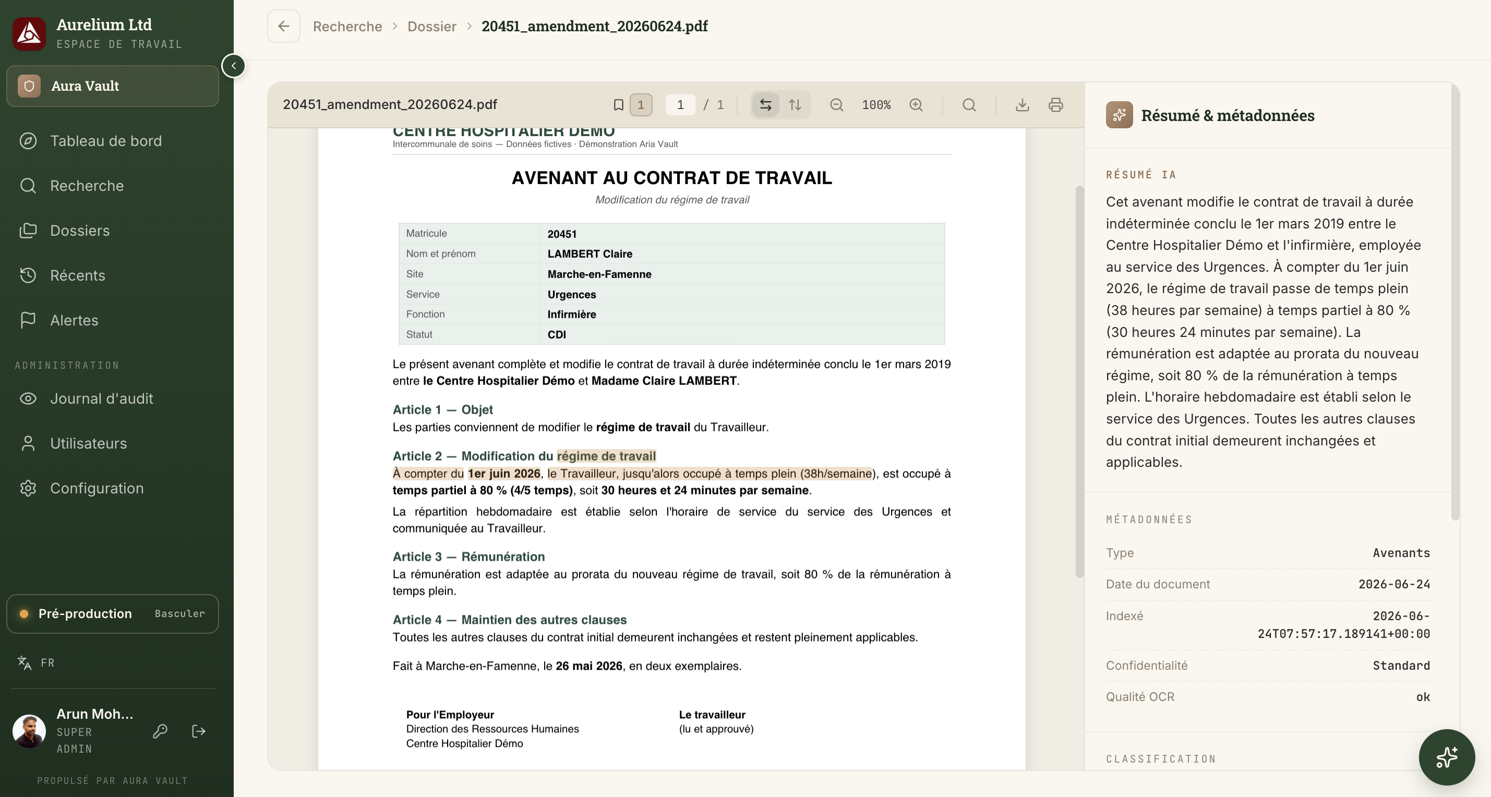This screenshot has height=797, width=1491.
Task: Open Récents in the sidebar
Action: (78, 275)
